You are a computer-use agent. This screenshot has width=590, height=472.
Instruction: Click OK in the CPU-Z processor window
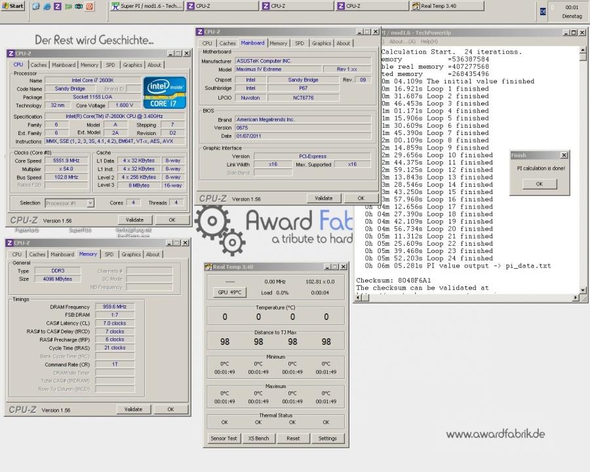tap(172, 220)
